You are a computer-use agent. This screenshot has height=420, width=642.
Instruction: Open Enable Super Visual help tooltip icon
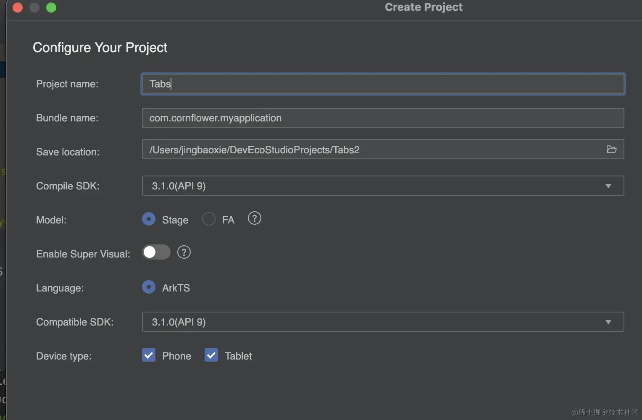(x=184, y=252)
